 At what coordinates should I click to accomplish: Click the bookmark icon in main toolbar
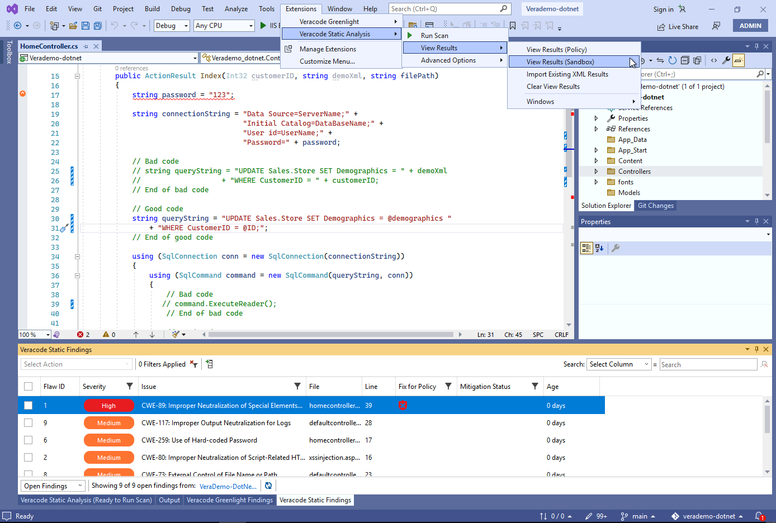(513, 26)
